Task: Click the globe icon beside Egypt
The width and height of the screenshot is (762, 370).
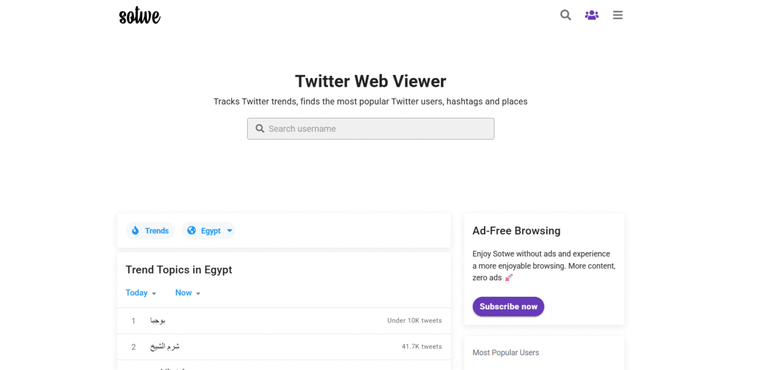Action: tap(192, 231)
